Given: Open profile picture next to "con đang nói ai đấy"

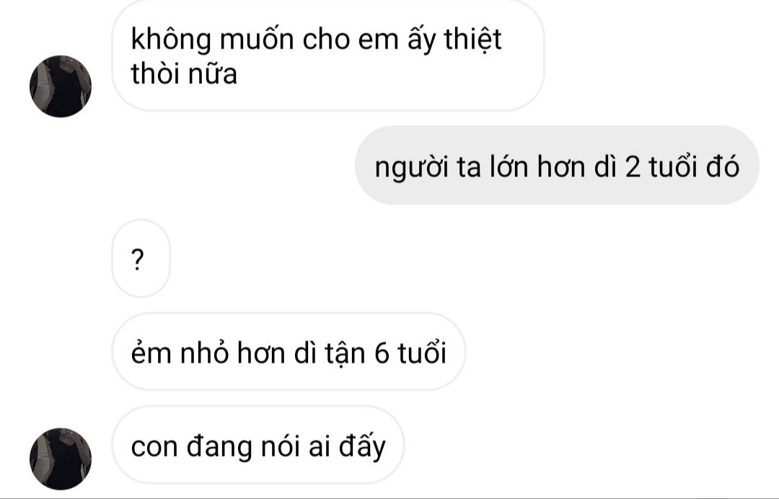Looking at the screenshot, I should click(x=61, y=459).
